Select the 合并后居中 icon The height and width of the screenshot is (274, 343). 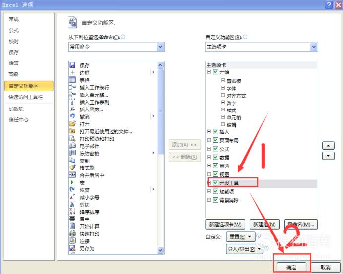[x=72, y=175]
